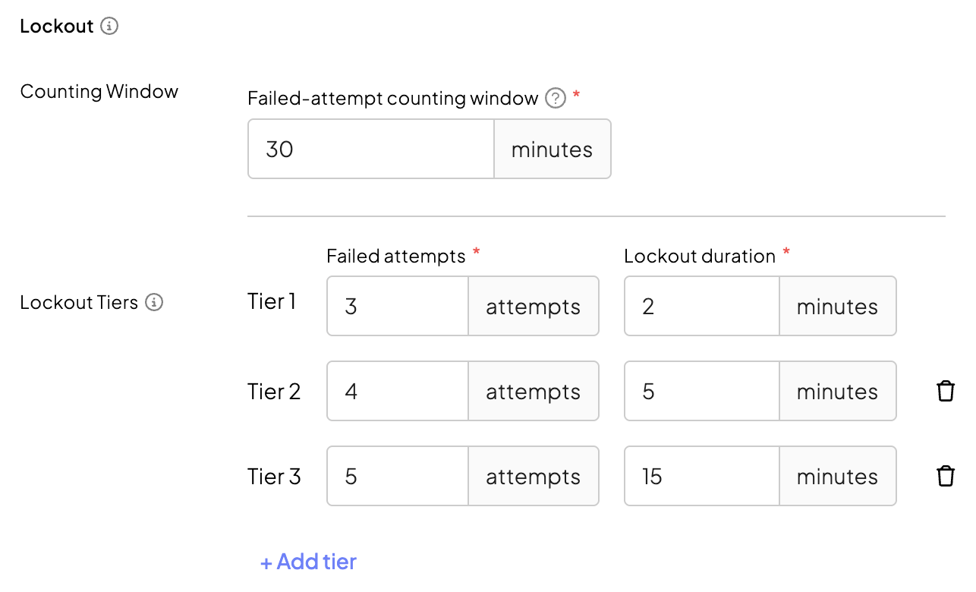The width and height of the screenshot is (976, 592).
Task: Delete Tier 2 with trash icon
Action: click(945, 391)
